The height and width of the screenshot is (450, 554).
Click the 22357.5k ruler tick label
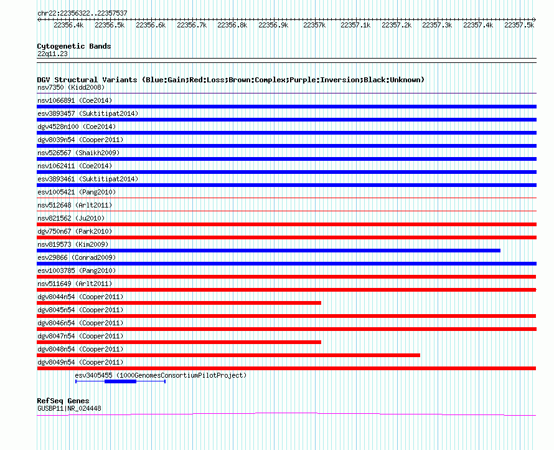(x=519, y=25)
